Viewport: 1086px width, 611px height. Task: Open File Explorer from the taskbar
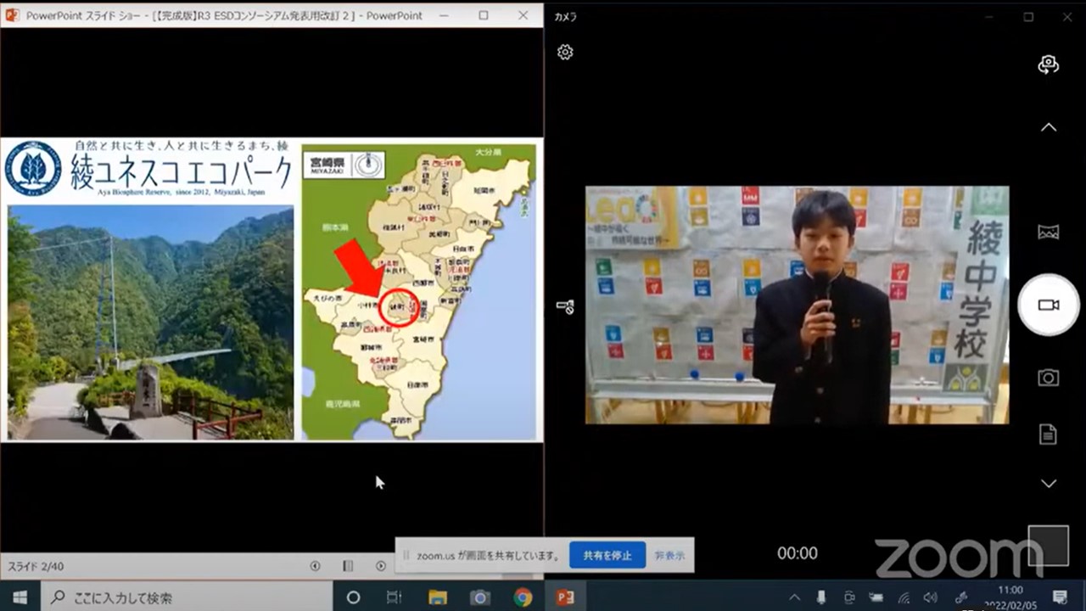point(438,597)
